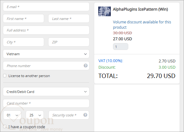This screenshot has height=132, width=184.
Task: Open the expiry month 01 dropdown
Action: [12, 115]
